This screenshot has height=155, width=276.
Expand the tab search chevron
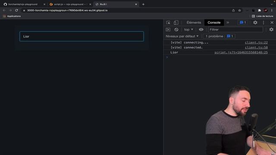(x=272, y=4)
